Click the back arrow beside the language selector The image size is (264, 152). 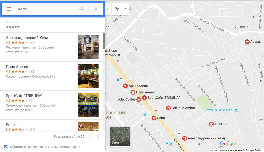pos(108,9)
